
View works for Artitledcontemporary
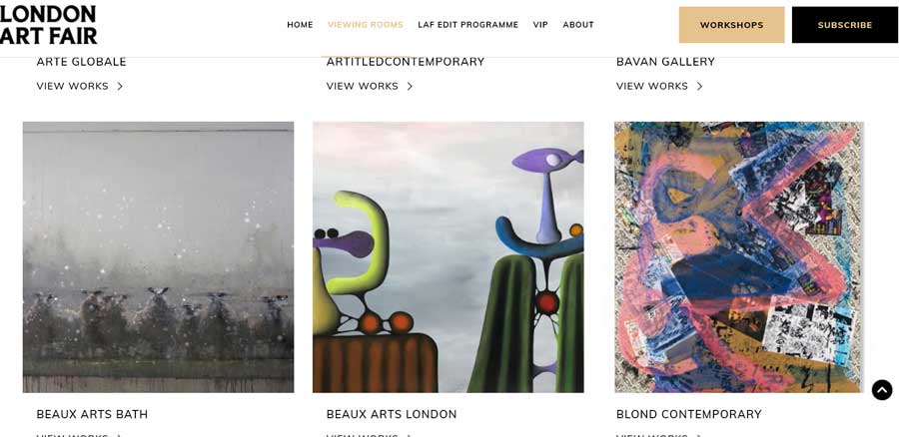click(363, 86)
